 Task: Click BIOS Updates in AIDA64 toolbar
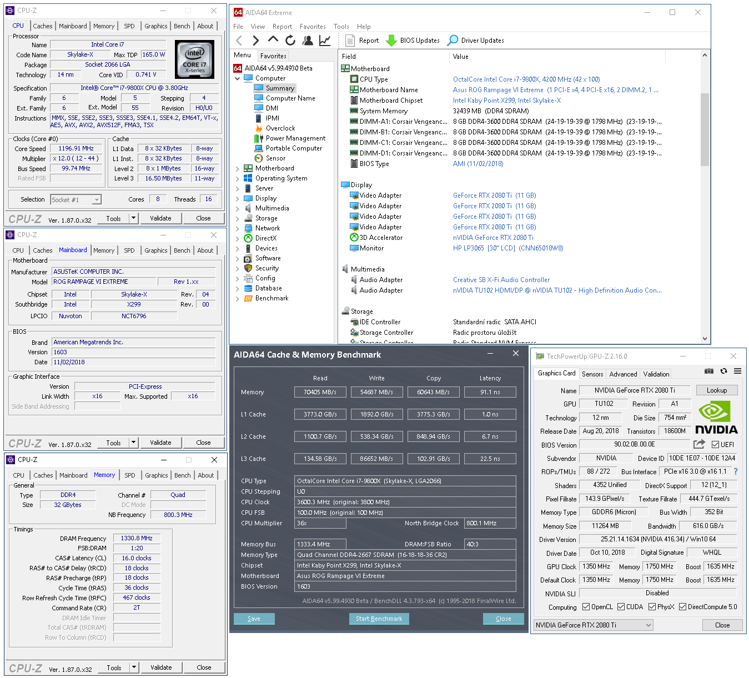point(413,41)
